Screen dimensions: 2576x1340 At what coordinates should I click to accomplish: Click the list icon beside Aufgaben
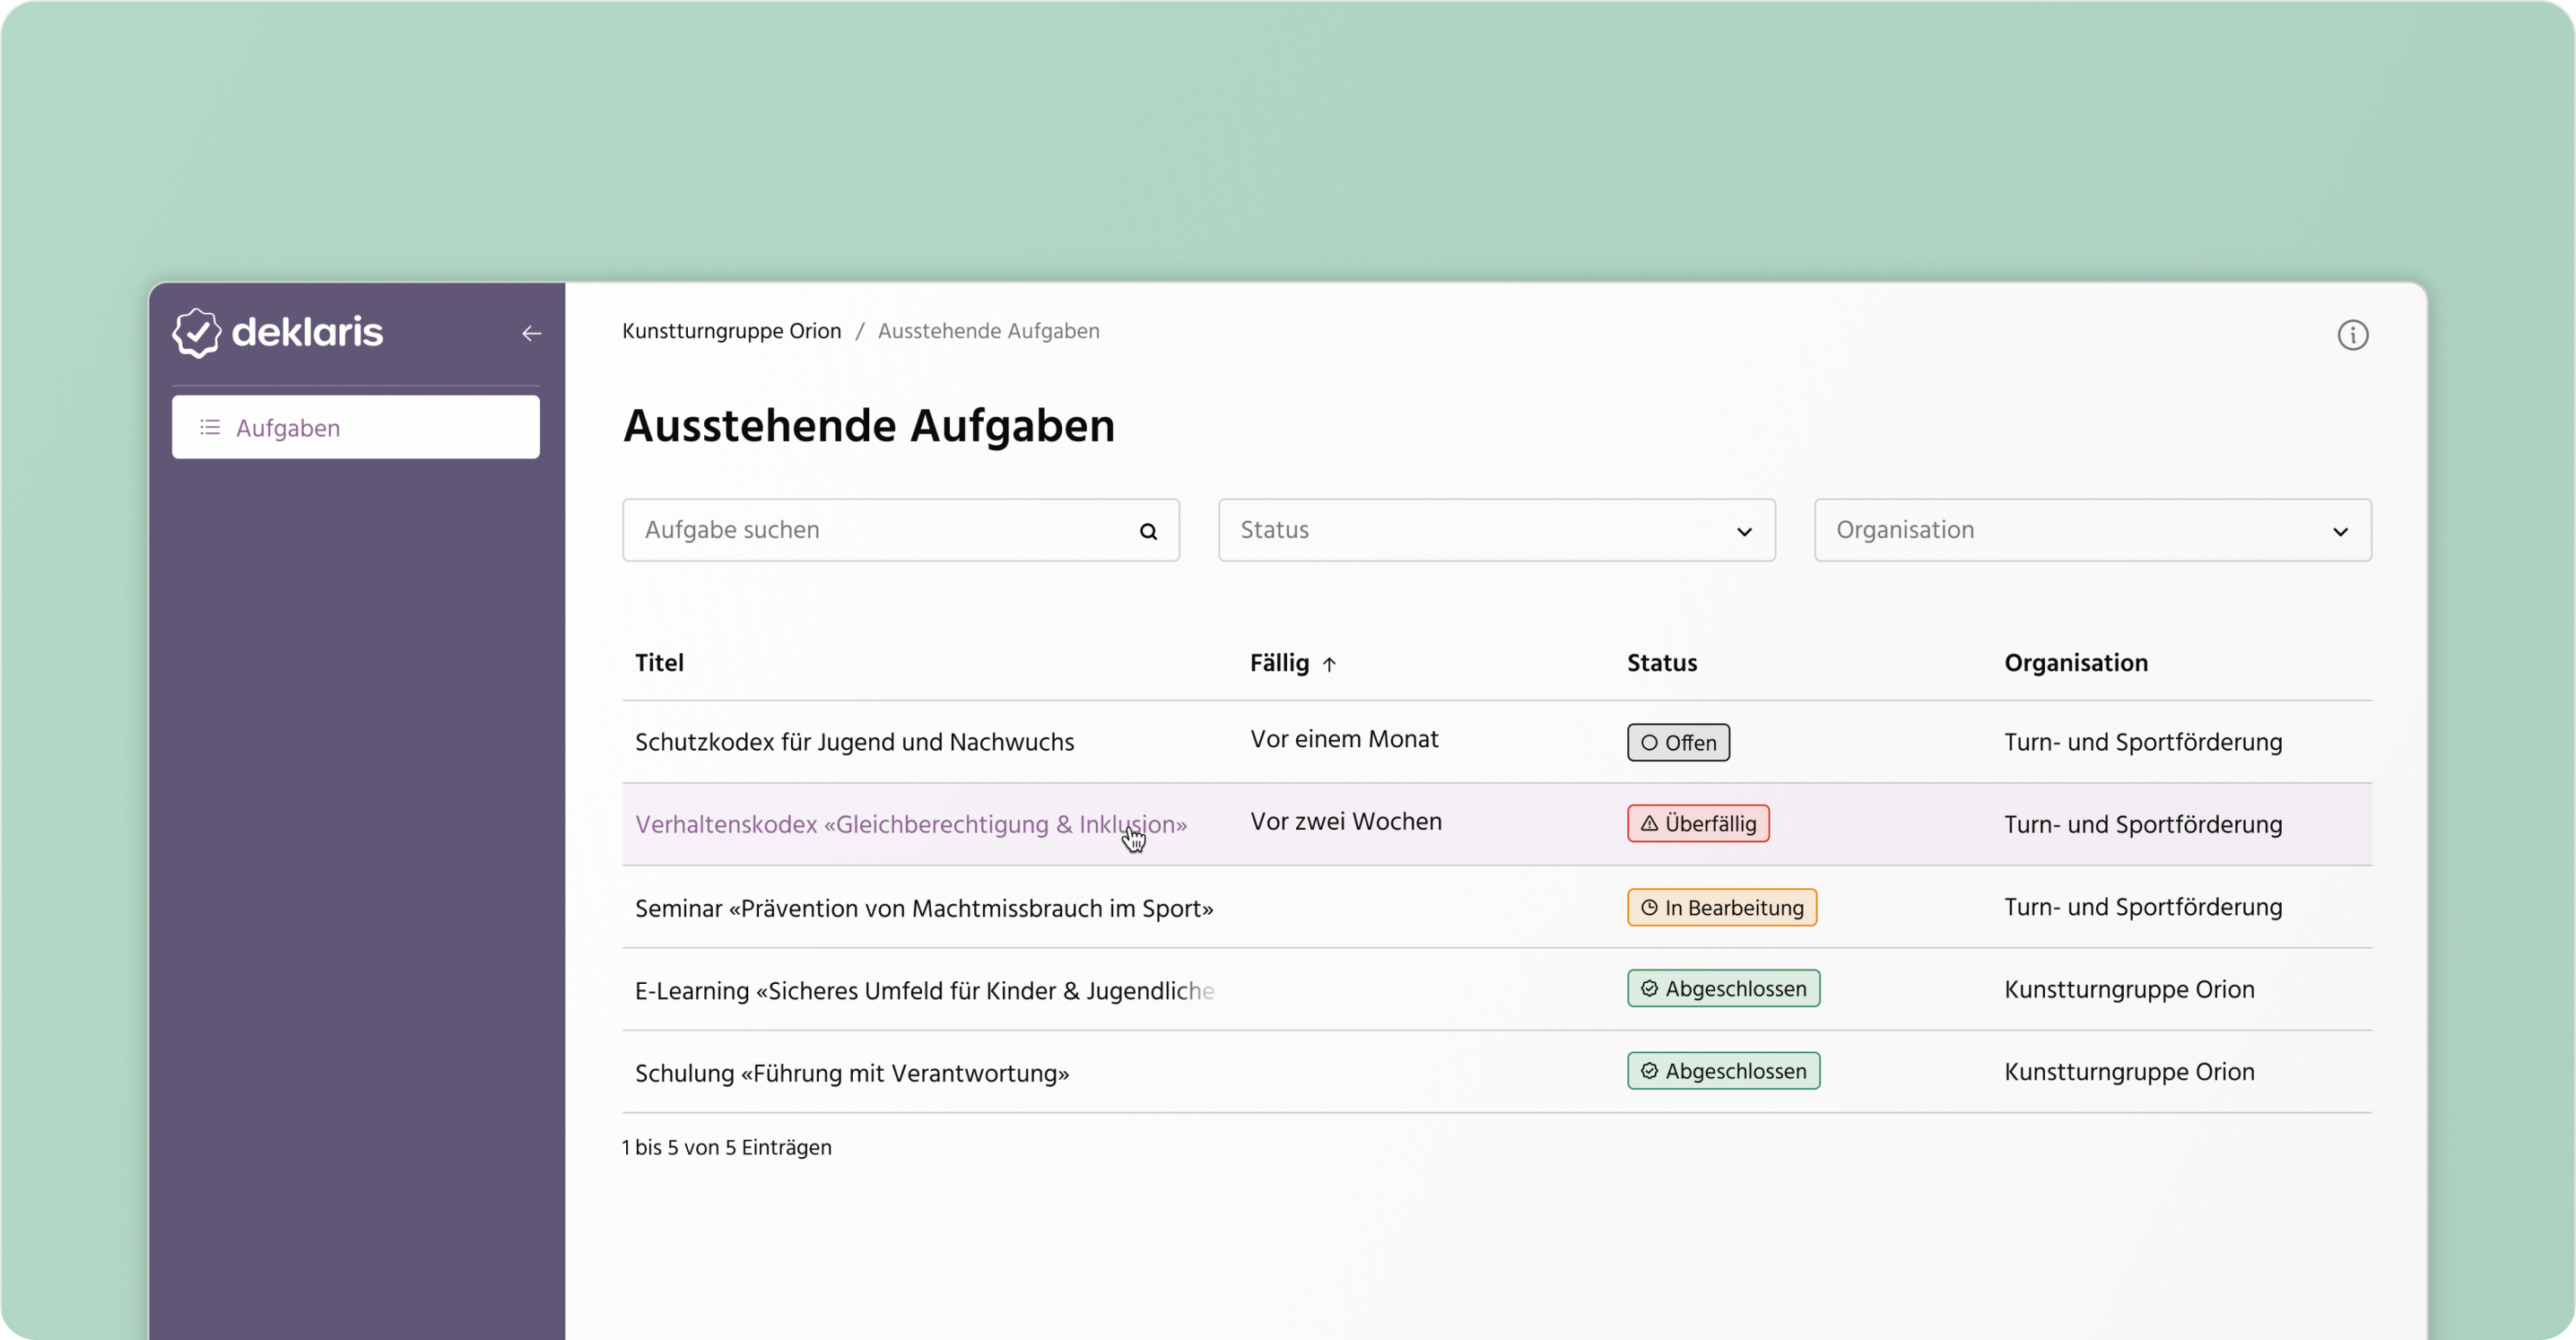[210, 427]
